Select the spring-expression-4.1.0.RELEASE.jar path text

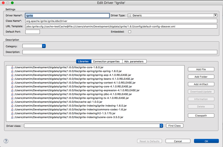pyautogui.click(x=77, y=90)
